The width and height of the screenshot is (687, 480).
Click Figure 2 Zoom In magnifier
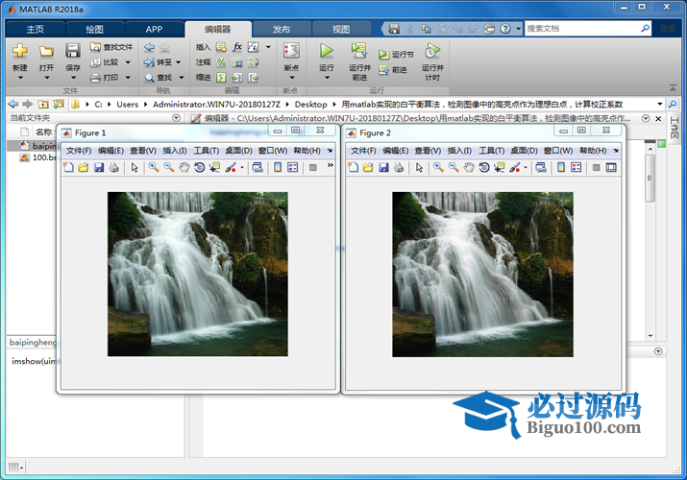(x=438, y=167)
